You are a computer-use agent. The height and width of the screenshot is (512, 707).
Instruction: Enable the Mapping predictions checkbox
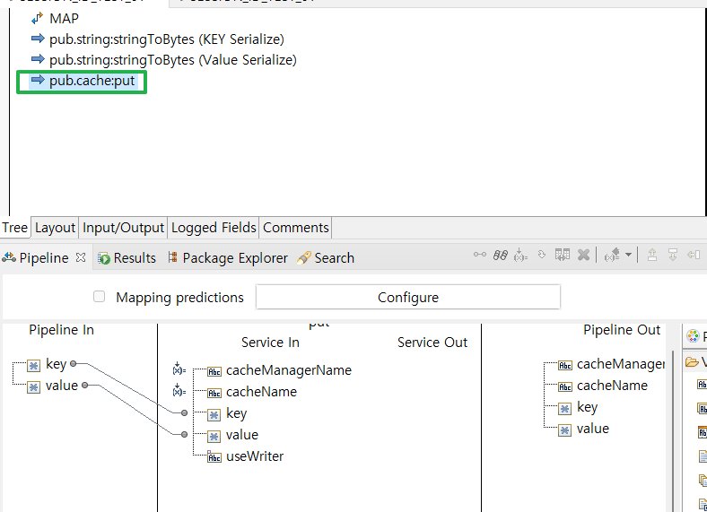coord(100,297)
